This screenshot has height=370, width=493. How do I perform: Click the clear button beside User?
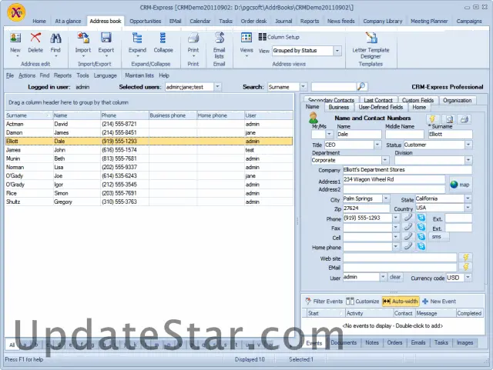pos(394,277)
